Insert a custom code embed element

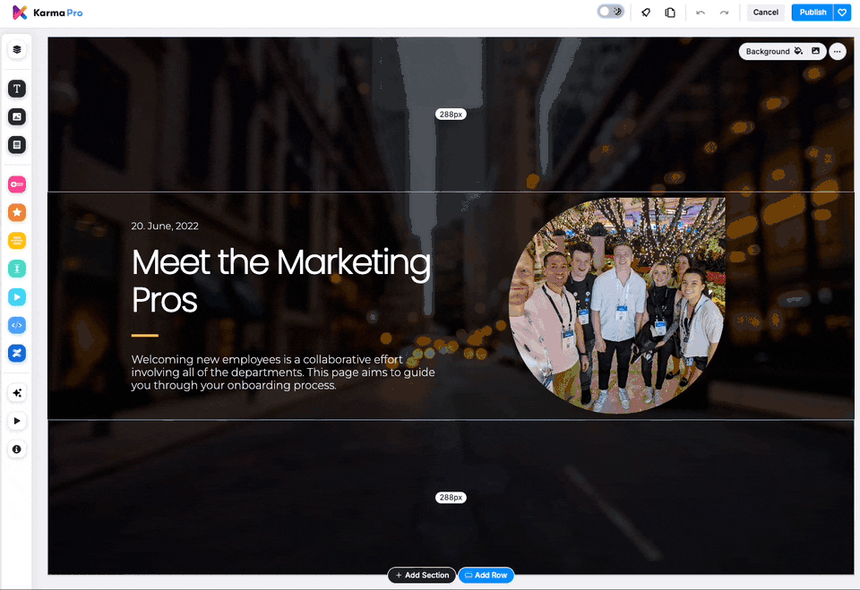point(16,324)
